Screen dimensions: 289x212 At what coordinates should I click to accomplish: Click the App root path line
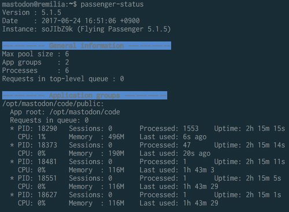tap(65, 112)
